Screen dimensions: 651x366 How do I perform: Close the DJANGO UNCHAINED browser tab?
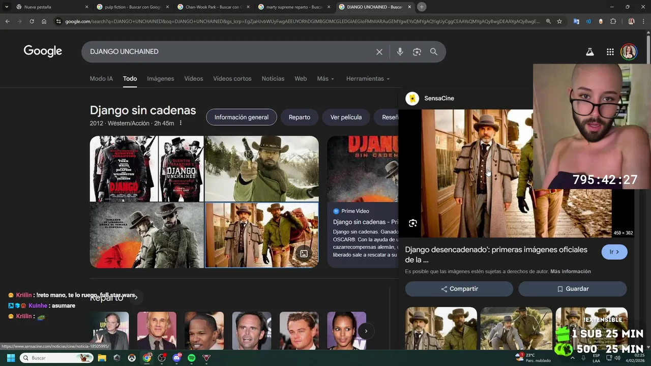point(409,7)
